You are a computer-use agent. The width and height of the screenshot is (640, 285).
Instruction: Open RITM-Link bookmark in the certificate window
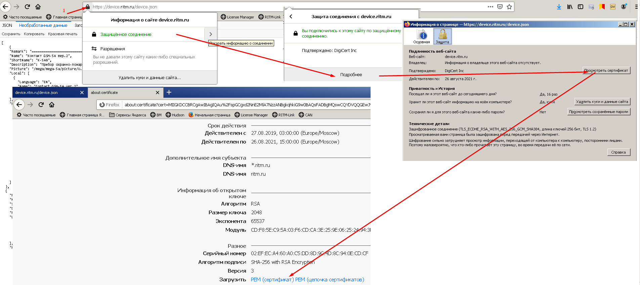click(x=284, y=115)
